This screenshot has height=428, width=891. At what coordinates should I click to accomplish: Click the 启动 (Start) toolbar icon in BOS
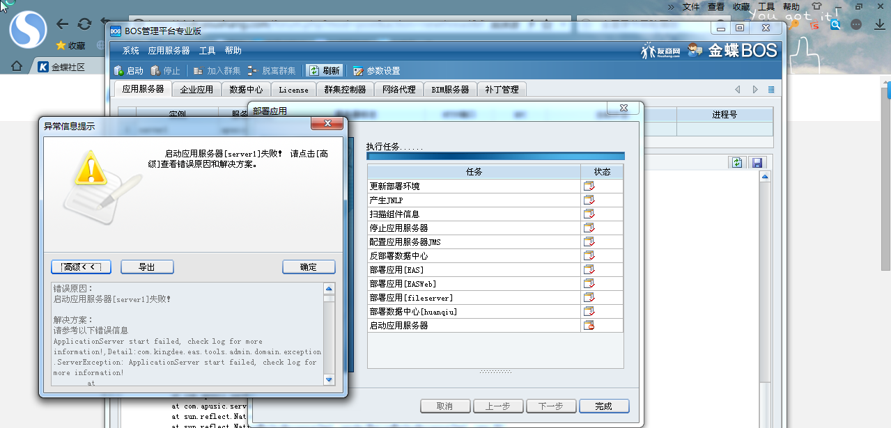coord(118,71)
